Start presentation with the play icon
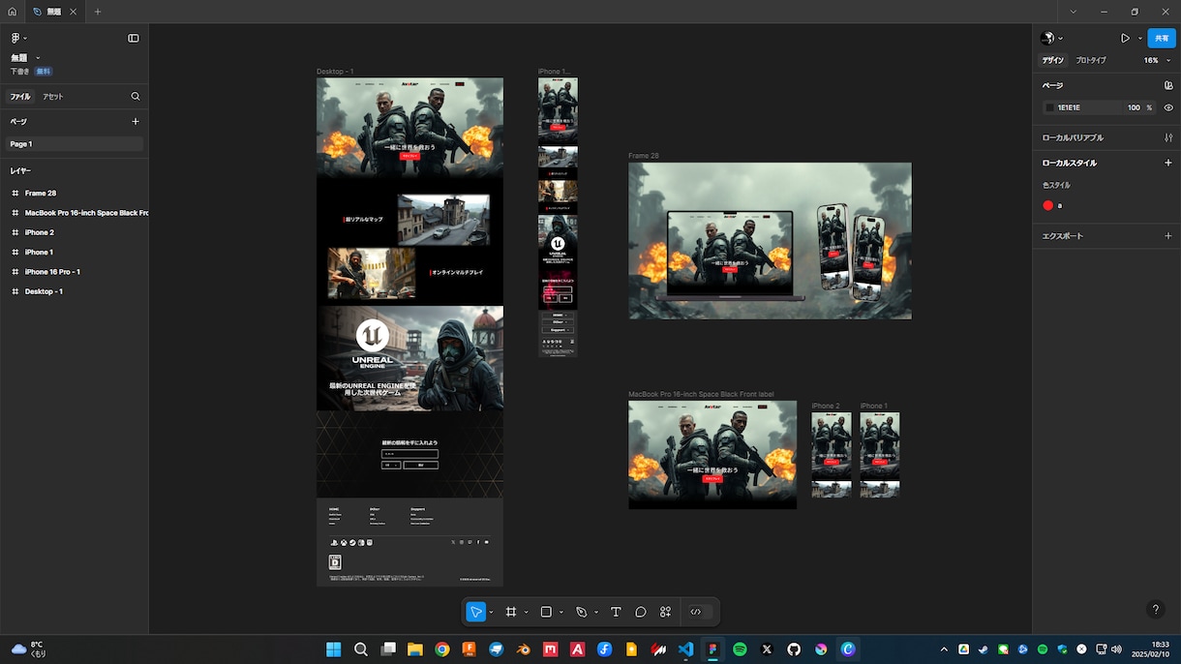The width and height of the screenshot is (1181, 664). (x=1125, y=38)
